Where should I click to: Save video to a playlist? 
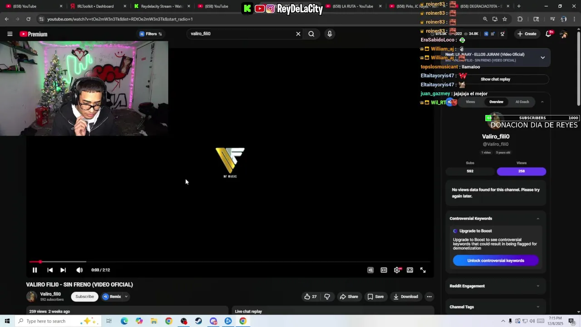375,297
